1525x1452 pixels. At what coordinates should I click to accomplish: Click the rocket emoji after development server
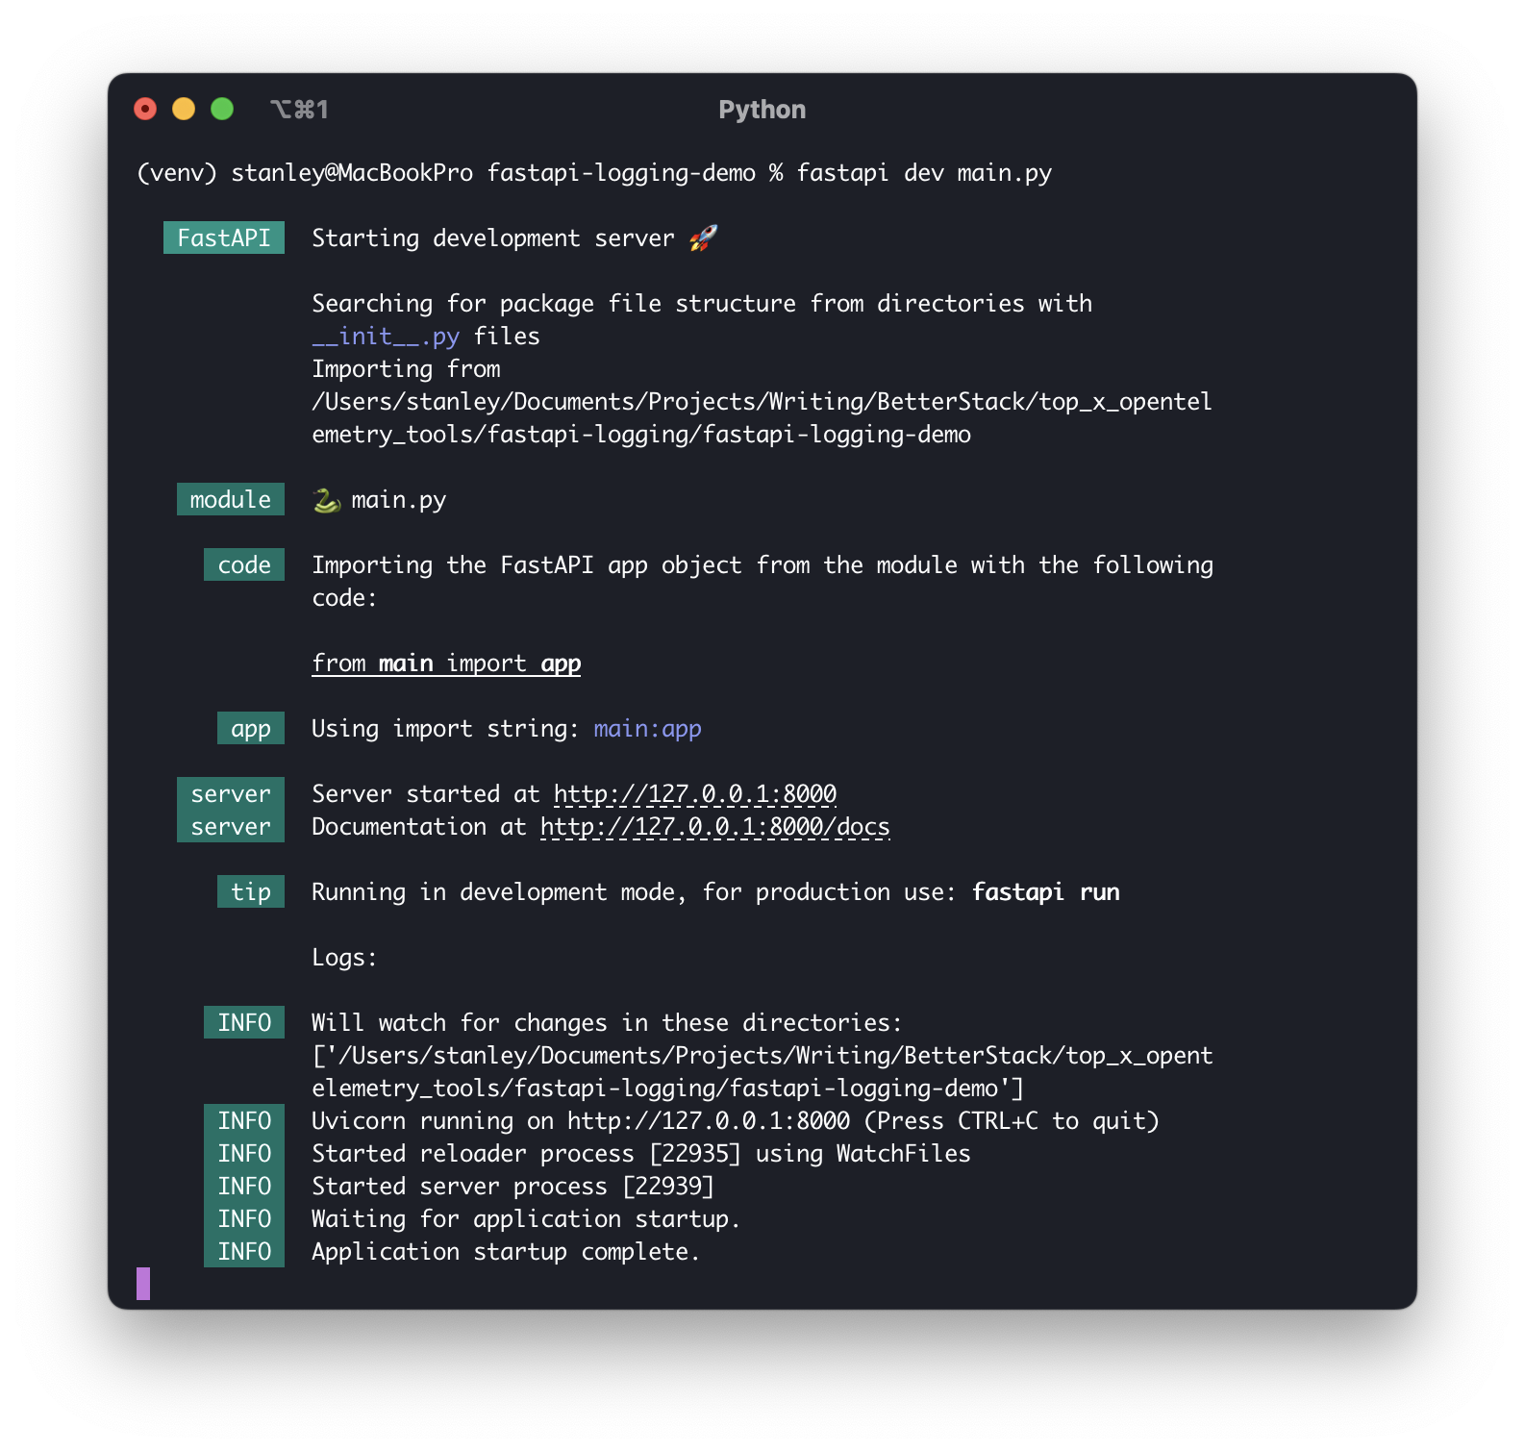point(704,238)
